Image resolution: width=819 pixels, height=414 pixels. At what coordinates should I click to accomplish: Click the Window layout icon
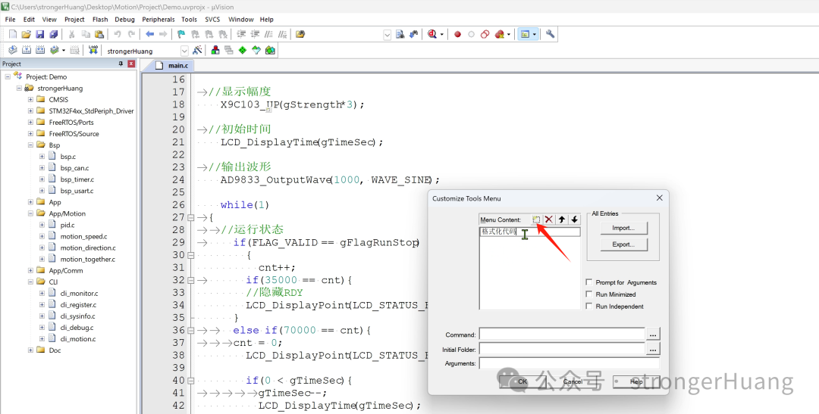526,34
